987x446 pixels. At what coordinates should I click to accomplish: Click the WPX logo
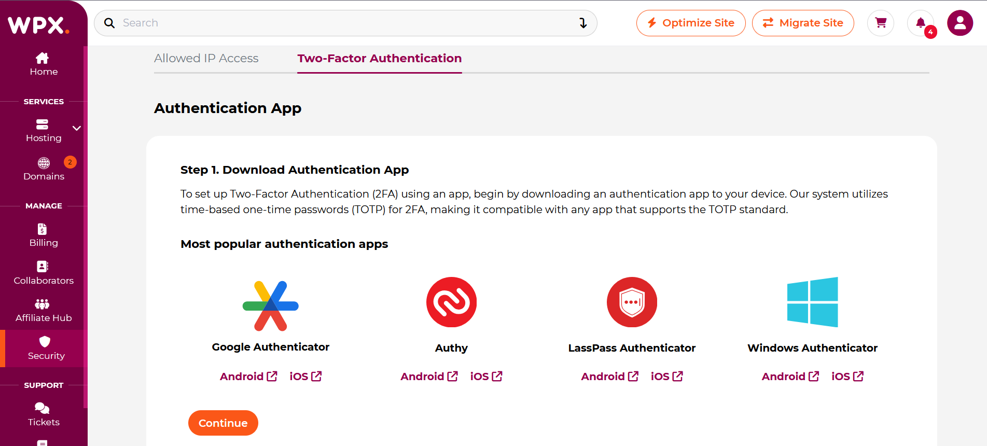point(38,25)
